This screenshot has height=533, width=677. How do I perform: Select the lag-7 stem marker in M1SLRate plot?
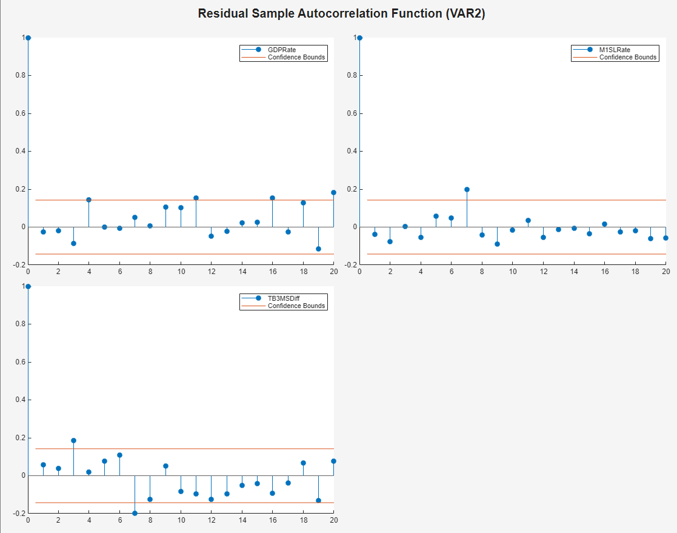(467, 189)
